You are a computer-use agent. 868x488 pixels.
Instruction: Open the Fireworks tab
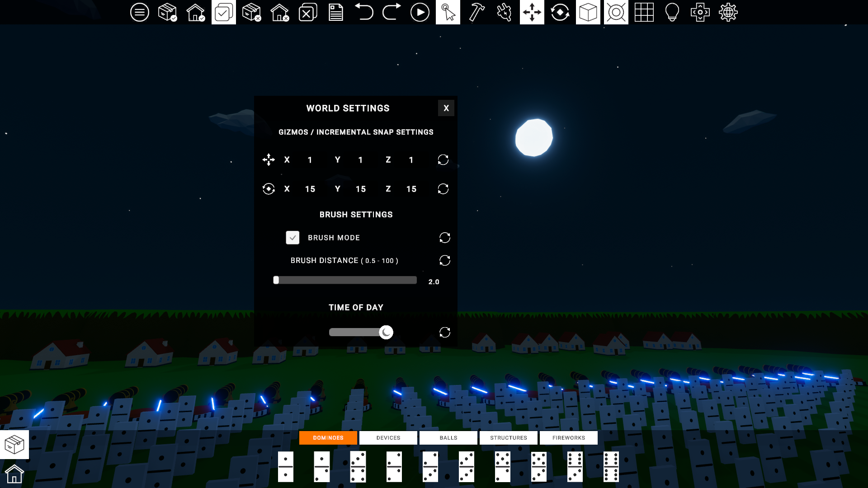tap(568, 438)
